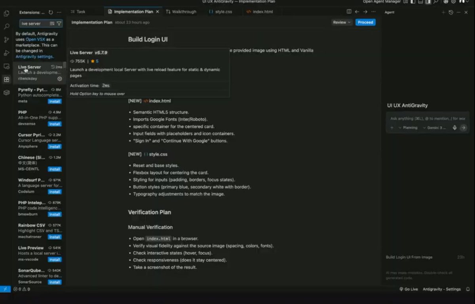Expand account menu chevron in title bar

[467, 2]
